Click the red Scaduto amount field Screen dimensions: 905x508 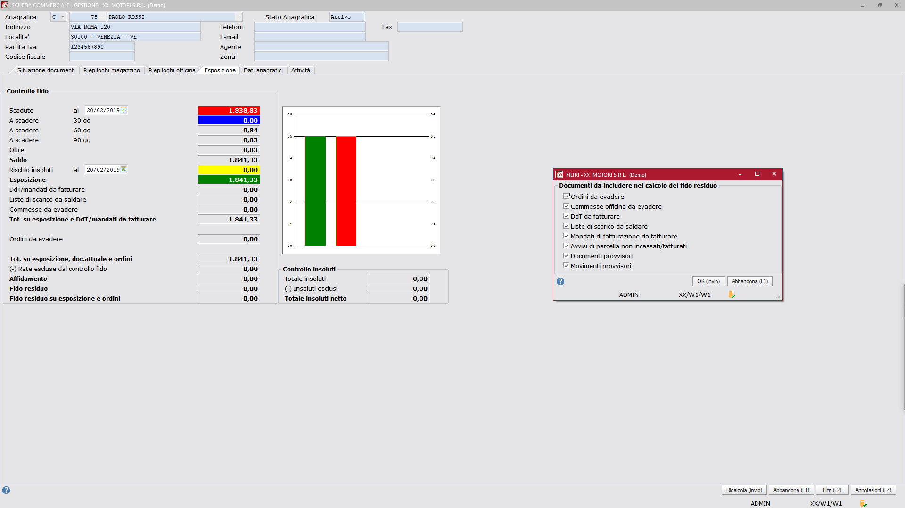click(229, 110)
